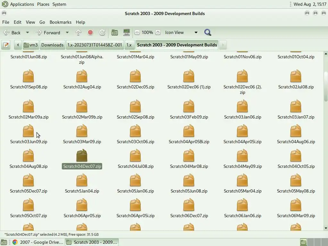Zoom out with minus icon
Viewport: 328px width, 246px height.
[137, 32]
